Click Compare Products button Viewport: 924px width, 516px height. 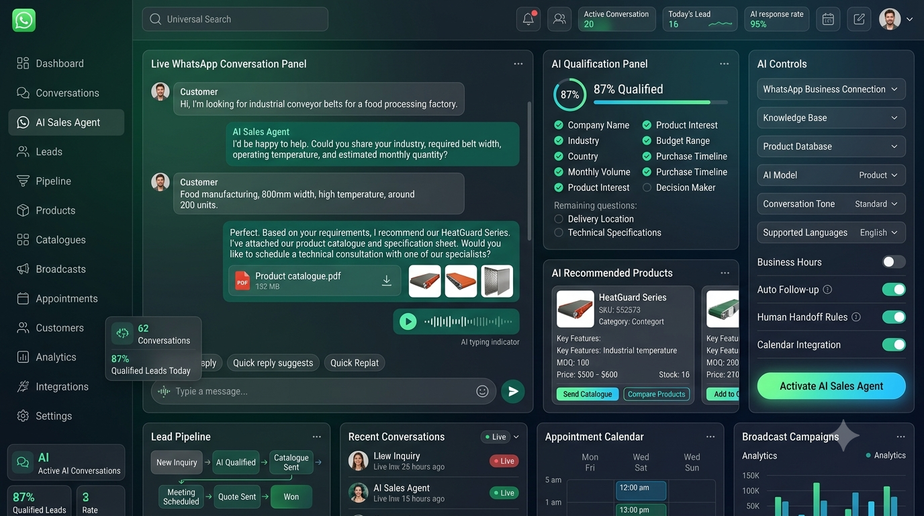click(x=656, y=394)
